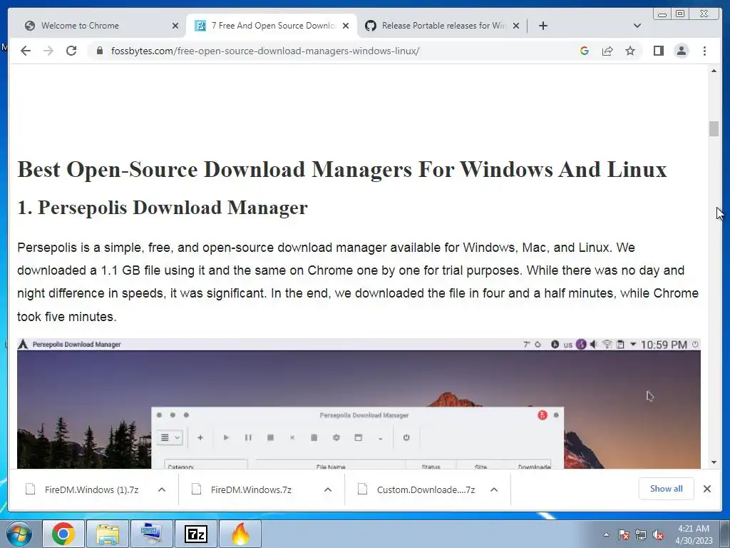Open the tab search dropdown arrow
The height and width of the screenshot is (548, 730).
coord(637,26)
